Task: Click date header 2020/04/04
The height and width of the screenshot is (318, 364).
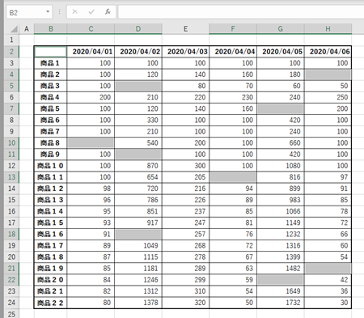Action: coord(233,52)
